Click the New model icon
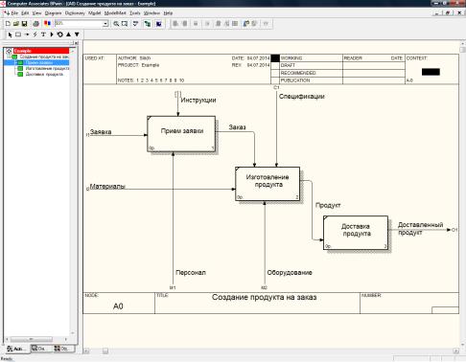 coord(8,24)
